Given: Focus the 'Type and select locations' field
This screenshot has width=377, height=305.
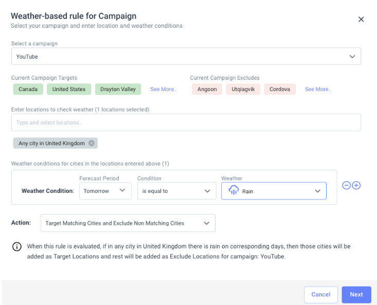Looking at the screenshot, I should (186, 122).
